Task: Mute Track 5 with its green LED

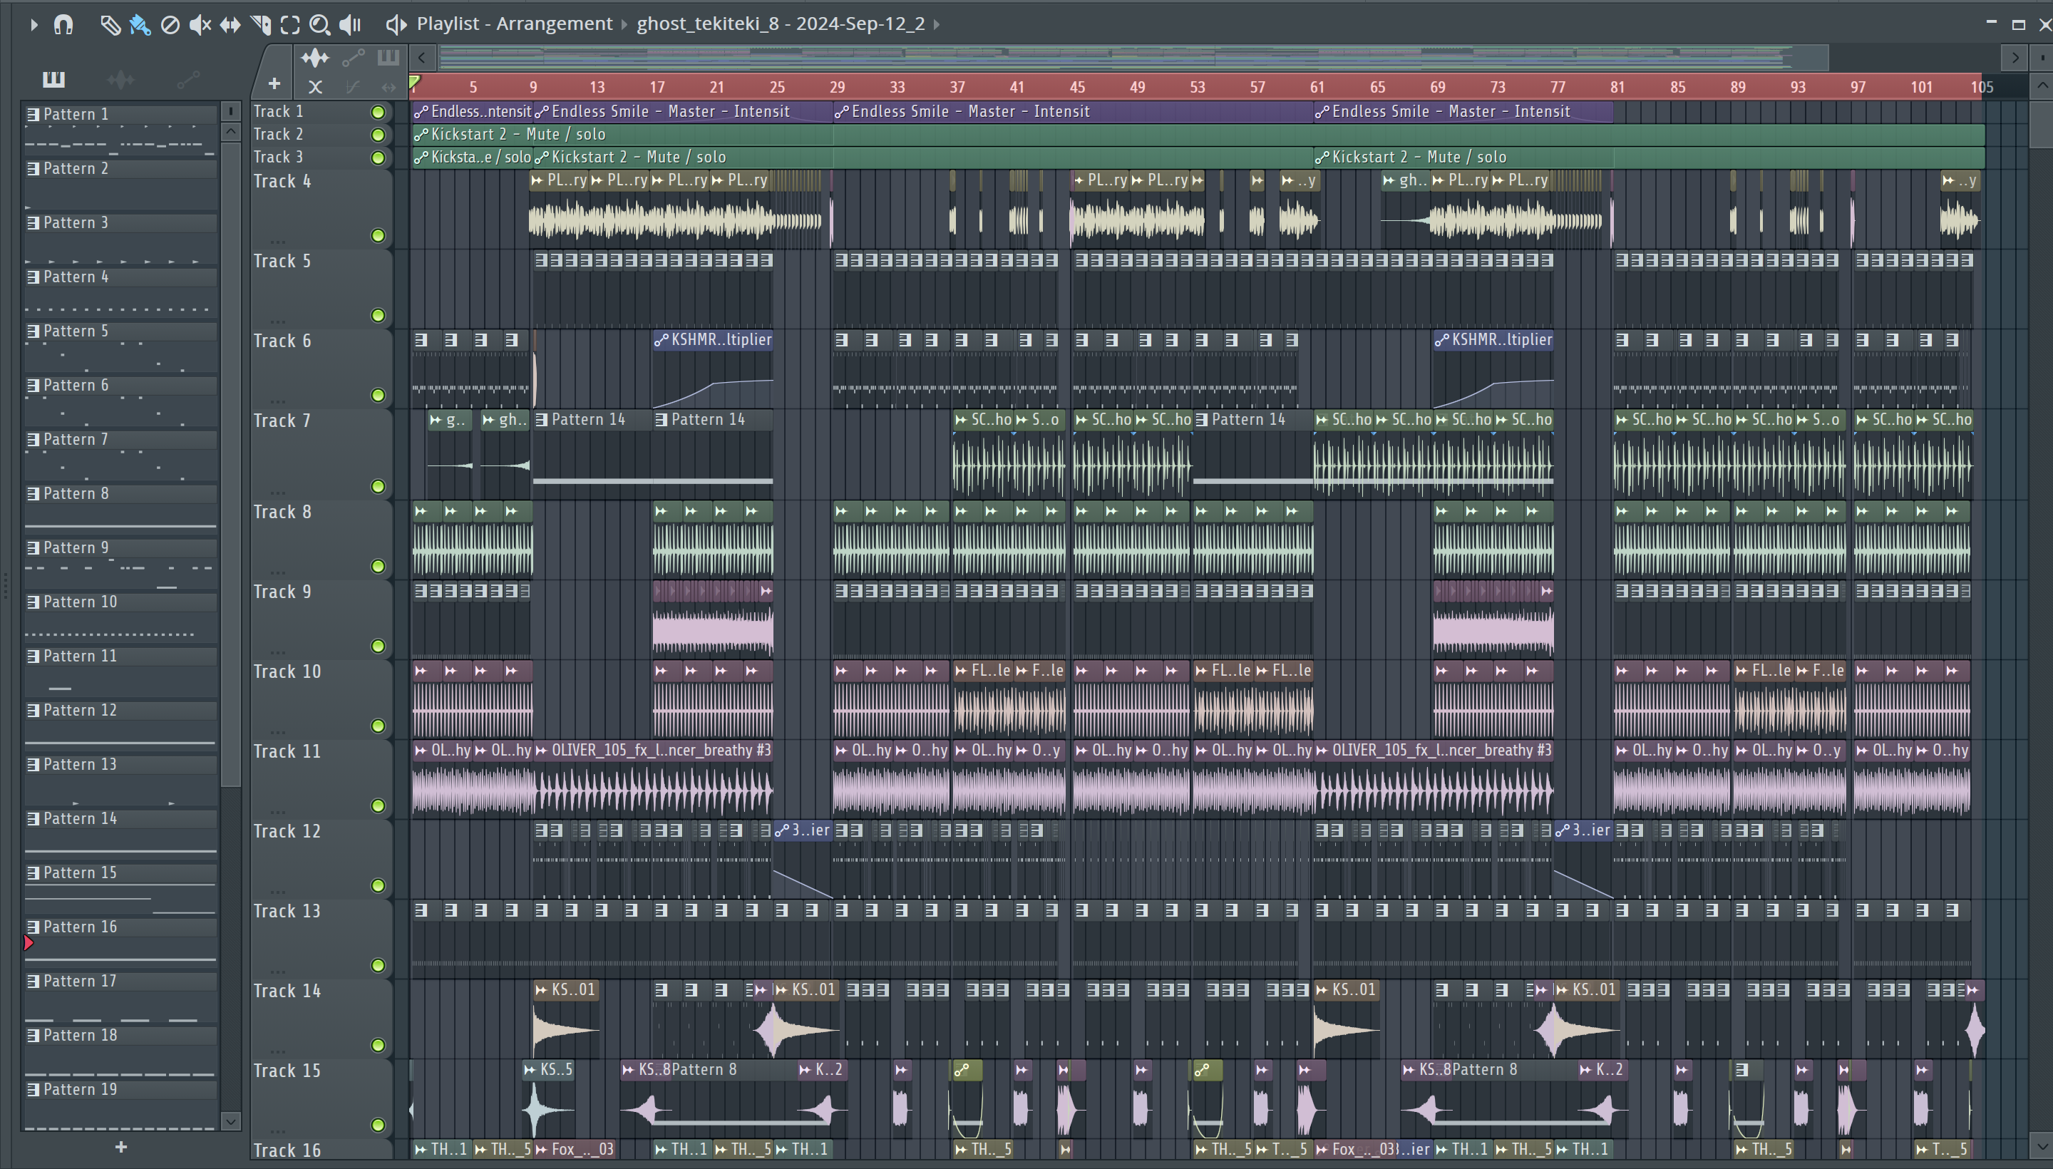Action: click(377, 316)
